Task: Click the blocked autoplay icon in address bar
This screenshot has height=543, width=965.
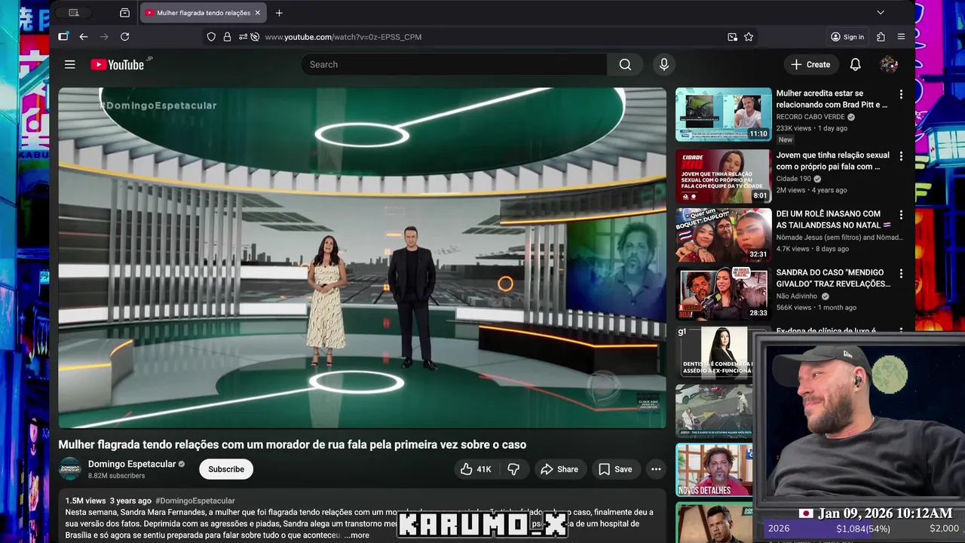Action: (x=255, y=37)
